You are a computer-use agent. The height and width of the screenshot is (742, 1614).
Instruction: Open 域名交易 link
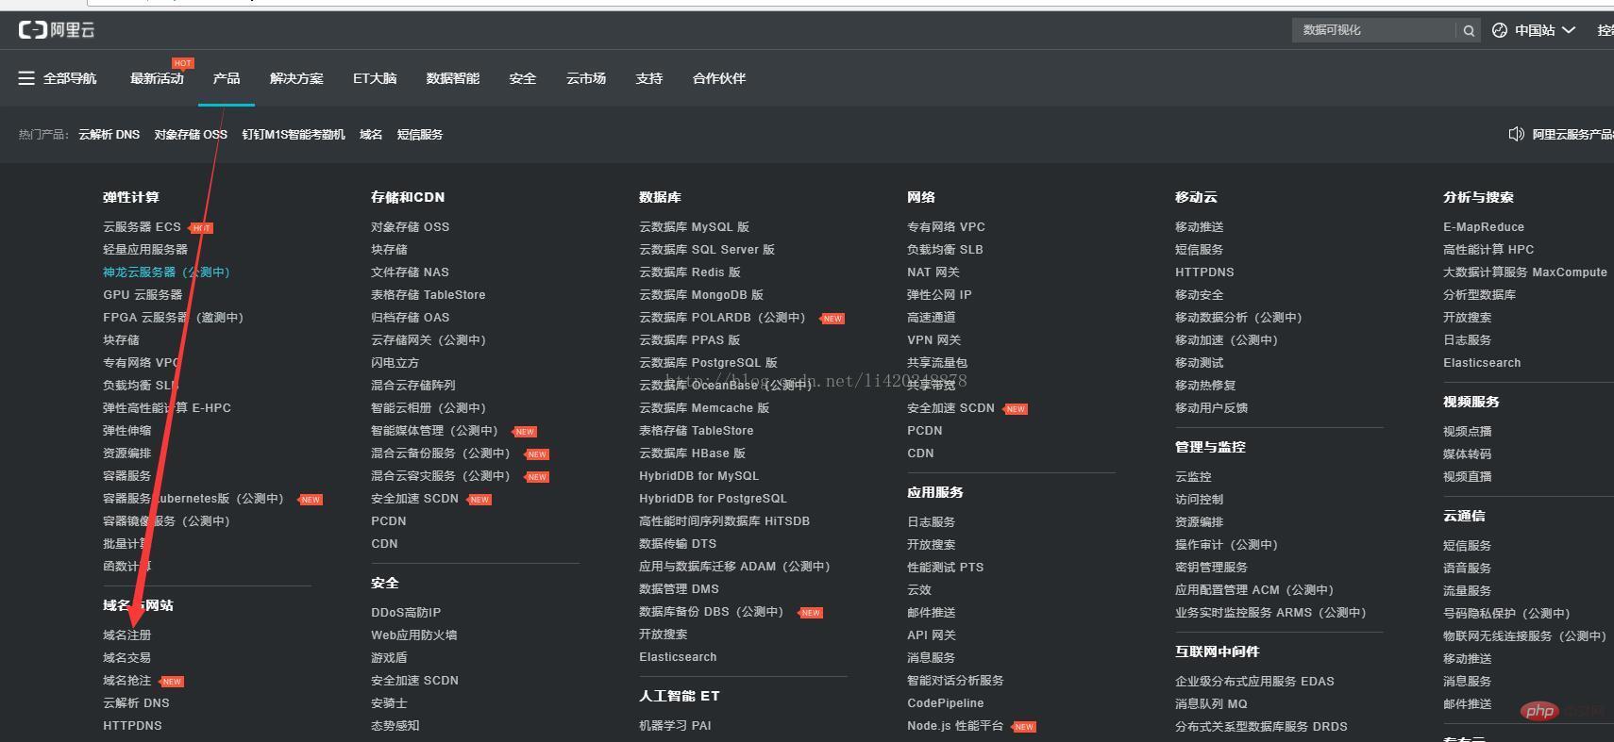point(127,658)
